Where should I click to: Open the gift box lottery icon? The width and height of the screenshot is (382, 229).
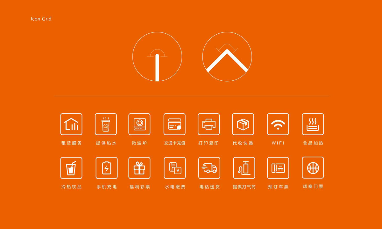139,168
